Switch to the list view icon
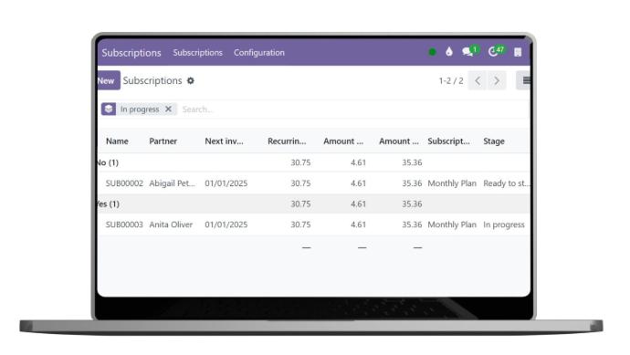The height and width of the screenshot is (355, 630). (524, 80)
